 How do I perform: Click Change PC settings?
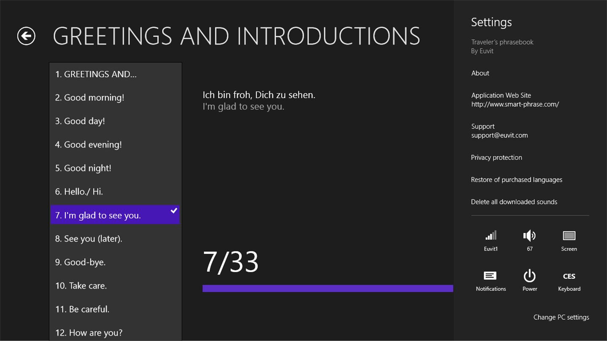point(561,317)
